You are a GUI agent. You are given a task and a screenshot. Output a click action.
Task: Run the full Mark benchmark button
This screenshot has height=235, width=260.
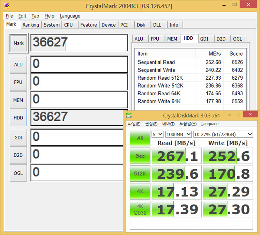19,43
